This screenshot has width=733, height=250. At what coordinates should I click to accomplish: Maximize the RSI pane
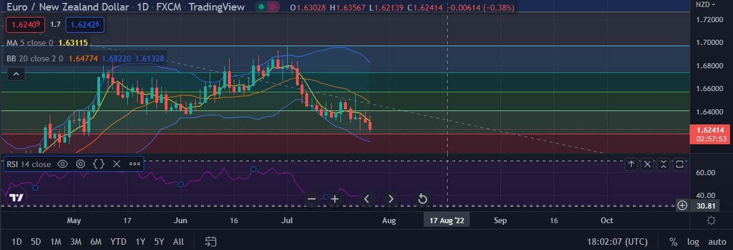[x=680, y=164]
